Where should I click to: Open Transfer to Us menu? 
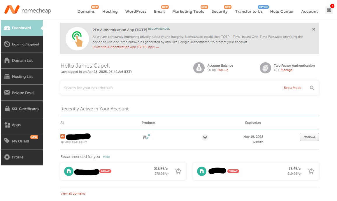[249, 11]
